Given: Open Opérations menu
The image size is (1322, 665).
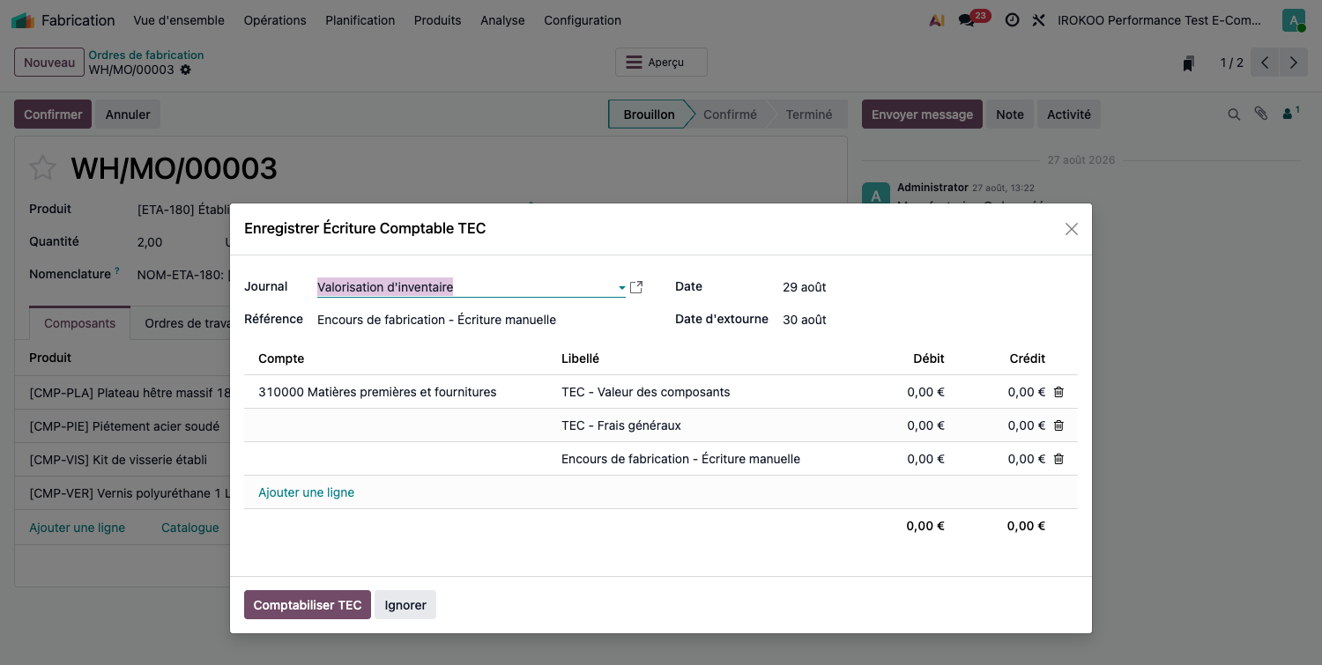Looking at the screenshot, I should (275, 20).
